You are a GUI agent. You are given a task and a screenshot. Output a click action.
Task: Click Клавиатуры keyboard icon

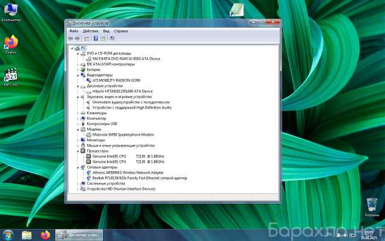[x=83, y=113]
